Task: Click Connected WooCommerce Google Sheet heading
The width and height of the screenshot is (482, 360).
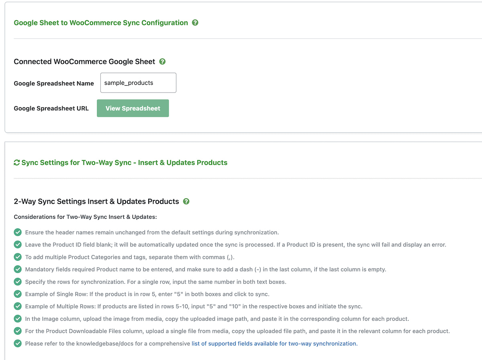Action: tap(84, 62)
